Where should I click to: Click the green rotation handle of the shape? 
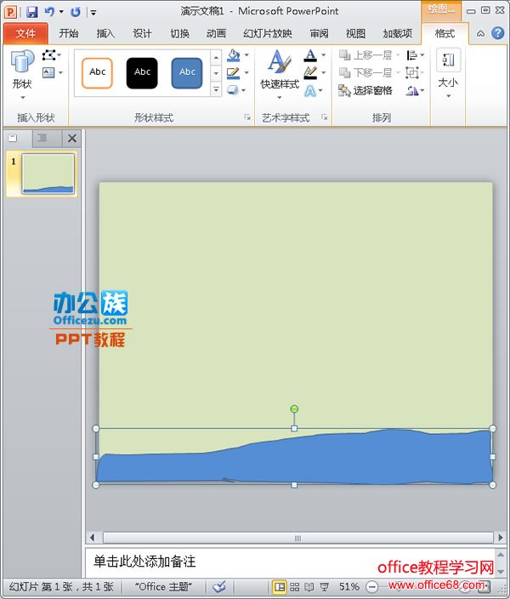pos(294,408)
